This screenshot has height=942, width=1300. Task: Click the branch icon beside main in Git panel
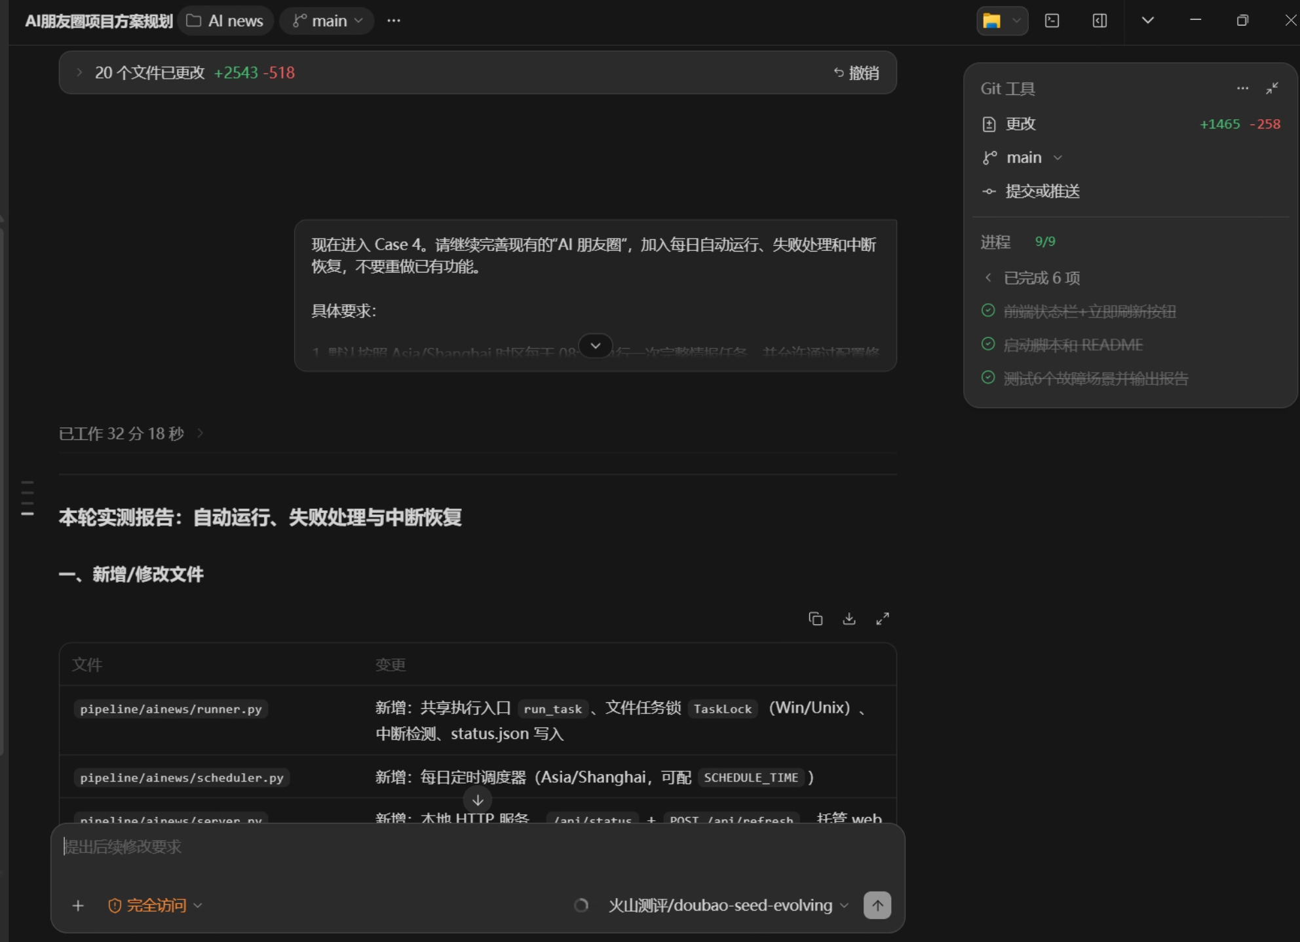click(989, 158)
